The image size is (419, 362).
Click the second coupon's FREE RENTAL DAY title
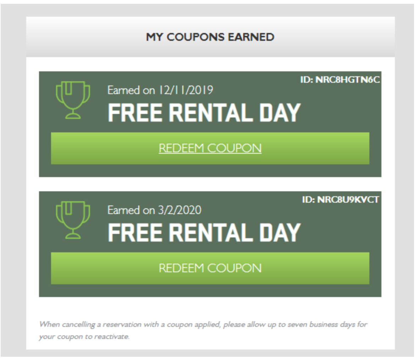[x=204, y=233]
